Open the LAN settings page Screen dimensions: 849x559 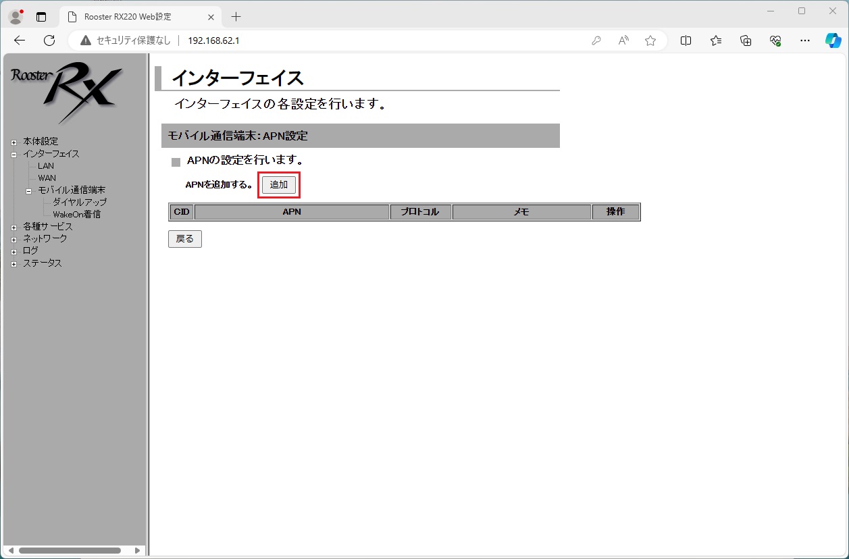click(x=46, y=166)
